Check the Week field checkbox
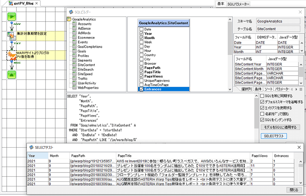The image size is (306, 196). click(x=141, y=42)
